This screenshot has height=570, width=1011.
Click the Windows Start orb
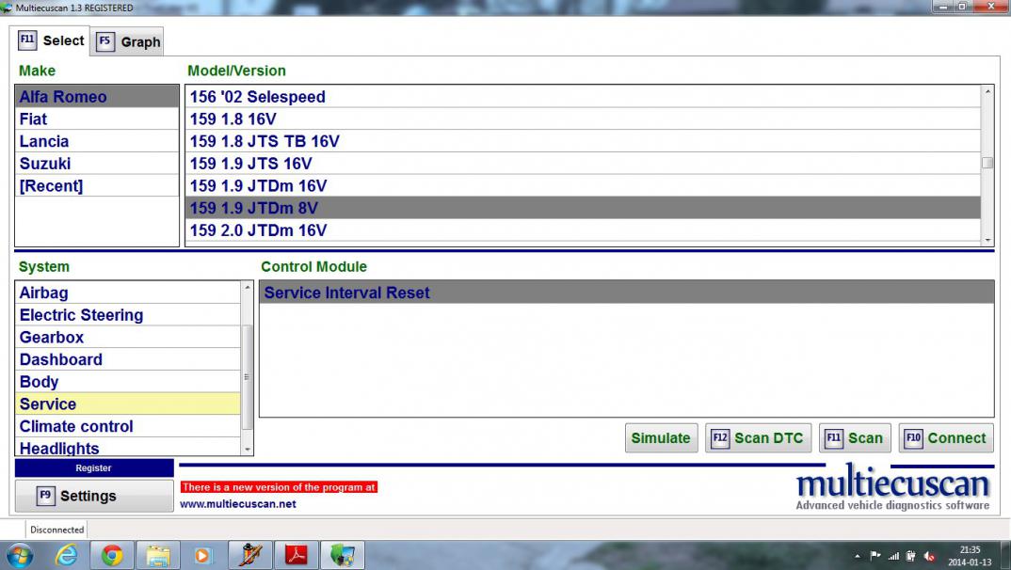20,555
